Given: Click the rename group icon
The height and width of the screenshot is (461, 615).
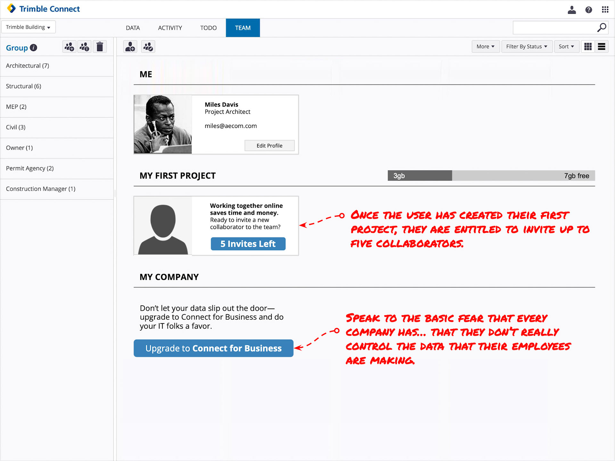Looking at the screenshot, I should click(85, 47).
